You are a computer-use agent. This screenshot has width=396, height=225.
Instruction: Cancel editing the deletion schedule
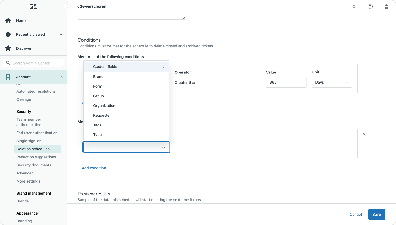(x=356, y=214)
